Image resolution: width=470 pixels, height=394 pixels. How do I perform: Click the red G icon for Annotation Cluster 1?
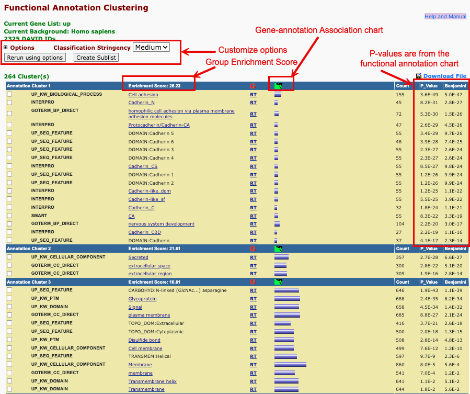tap(253, 86)
